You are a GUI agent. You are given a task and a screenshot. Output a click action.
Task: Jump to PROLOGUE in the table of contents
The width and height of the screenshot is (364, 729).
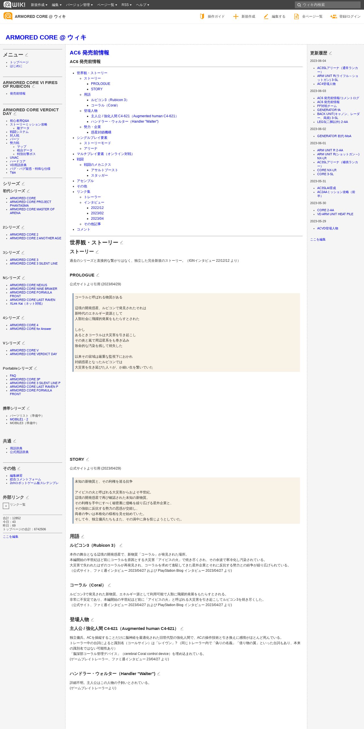(x=101, y=84)
